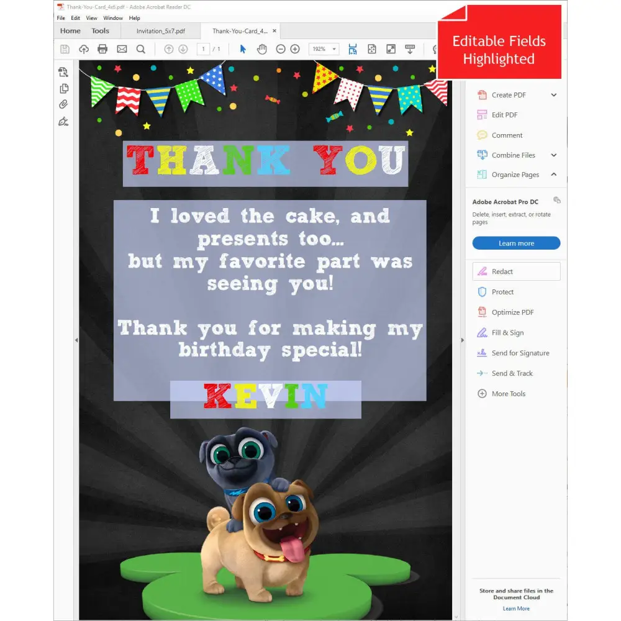Screen dimensions: 621x621
Task: Click Learn more for Adobe Acrobat Pro DC
Action: tap(515, 243)
